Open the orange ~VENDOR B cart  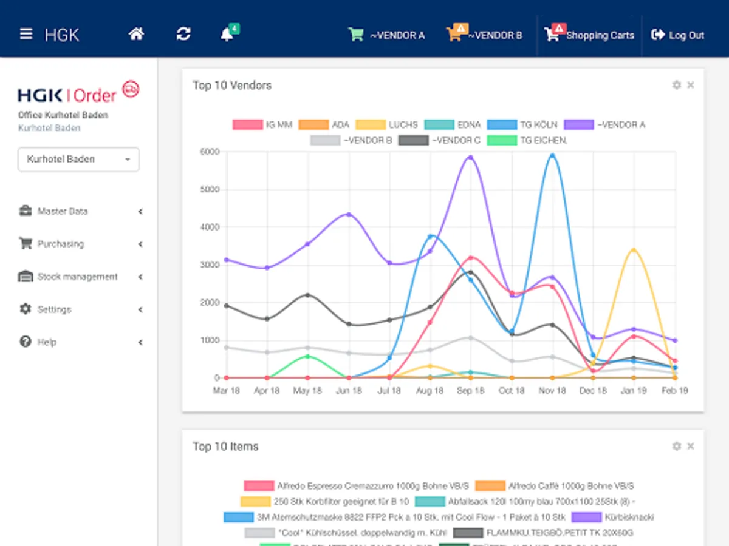click(x=484, y=35)
